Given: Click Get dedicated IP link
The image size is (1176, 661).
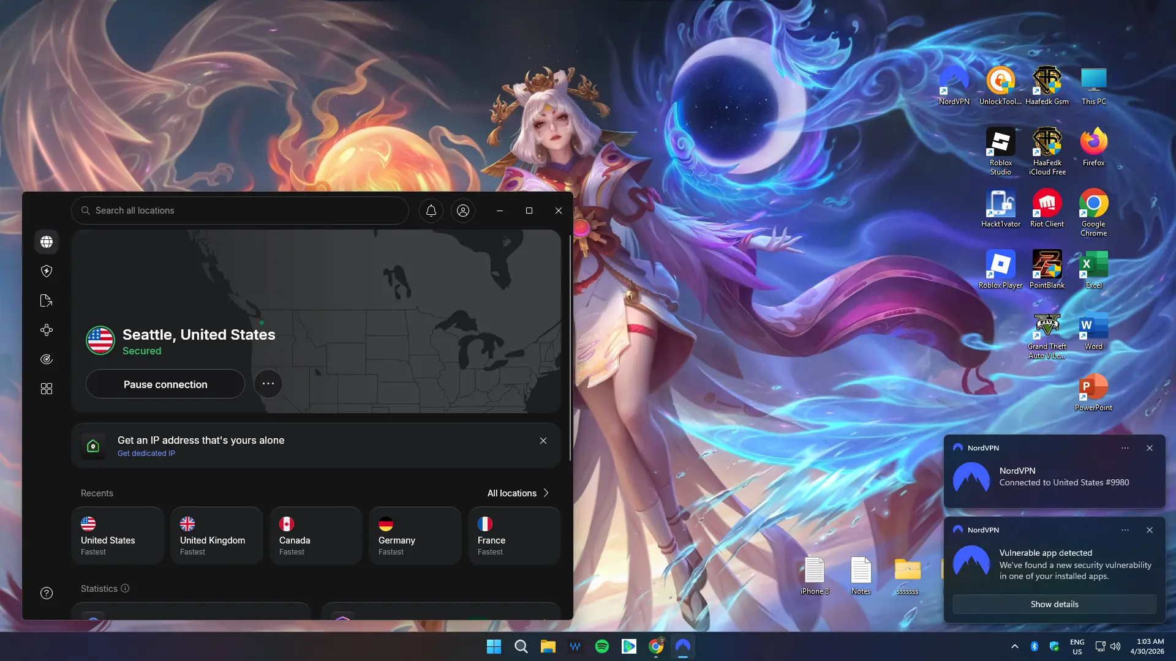Looking at the screenshot, I should (146, 454).
